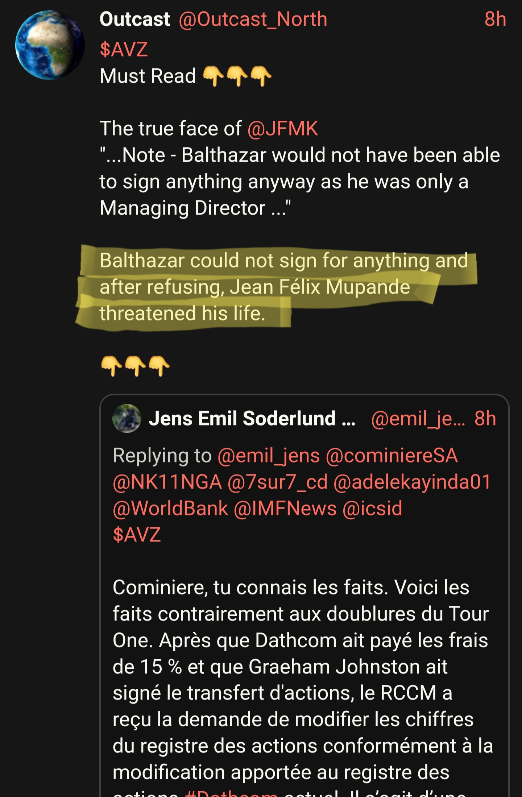Select the Jens Emil Soderlund author name
Screen dimensions: 522x797
[242, 419]
